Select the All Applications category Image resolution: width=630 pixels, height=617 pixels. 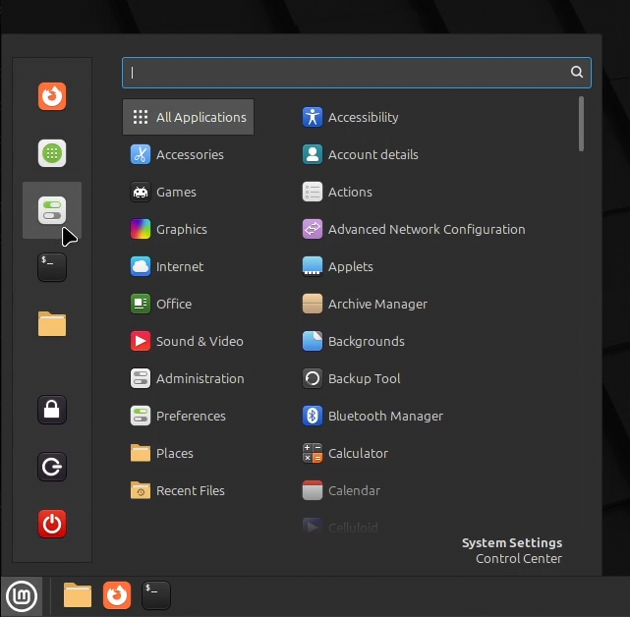tap(188, 117)
